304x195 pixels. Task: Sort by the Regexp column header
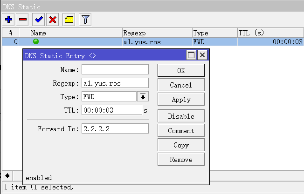pyautogui.click(x=157, y=33)
